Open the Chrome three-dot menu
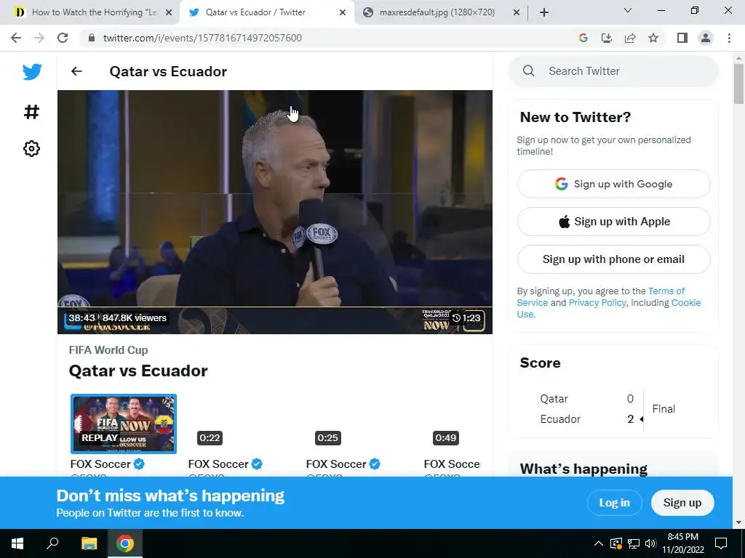 (729, 38)
